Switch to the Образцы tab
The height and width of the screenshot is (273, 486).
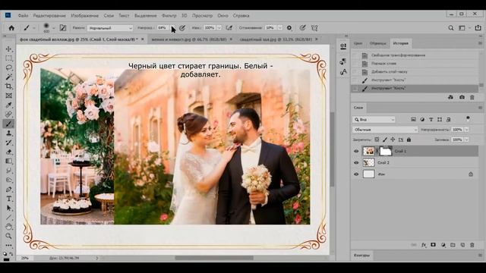point(378,43)
